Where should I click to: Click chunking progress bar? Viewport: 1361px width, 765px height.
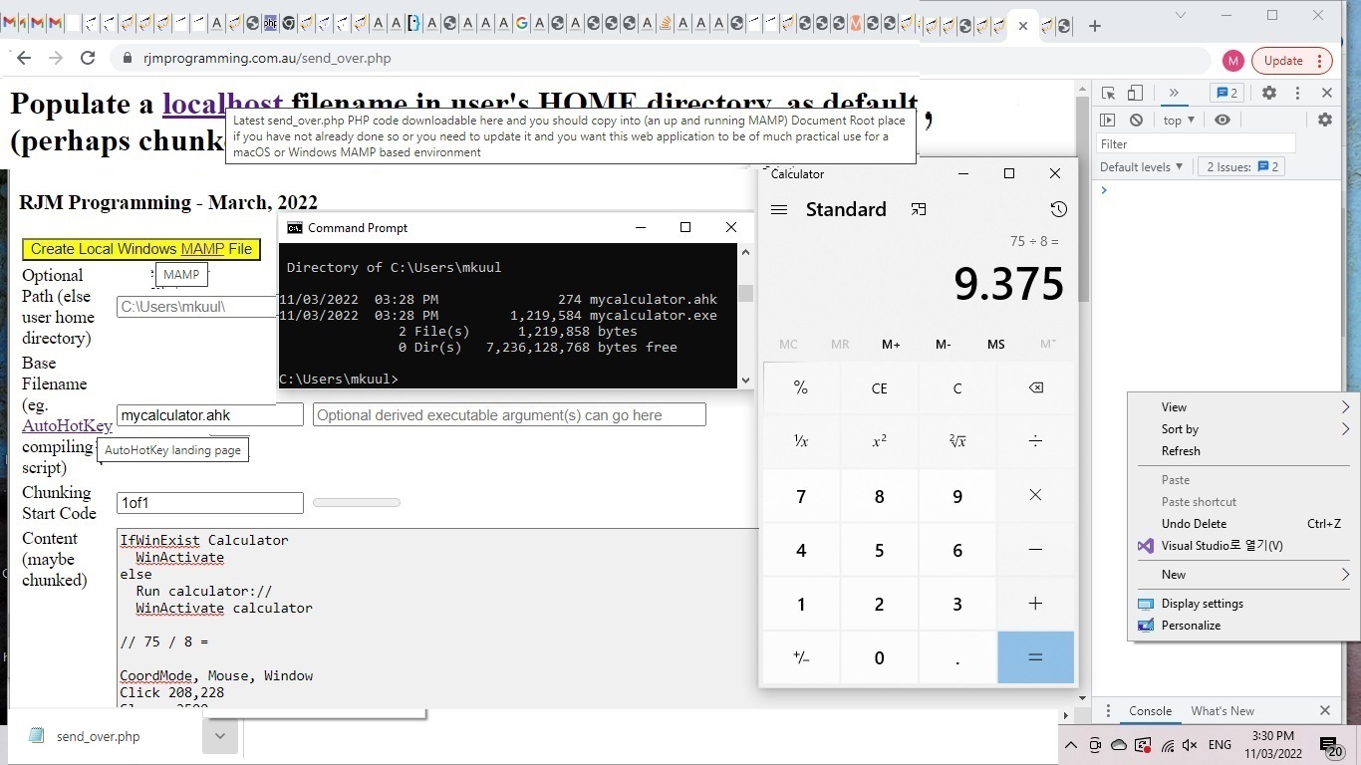357,503
